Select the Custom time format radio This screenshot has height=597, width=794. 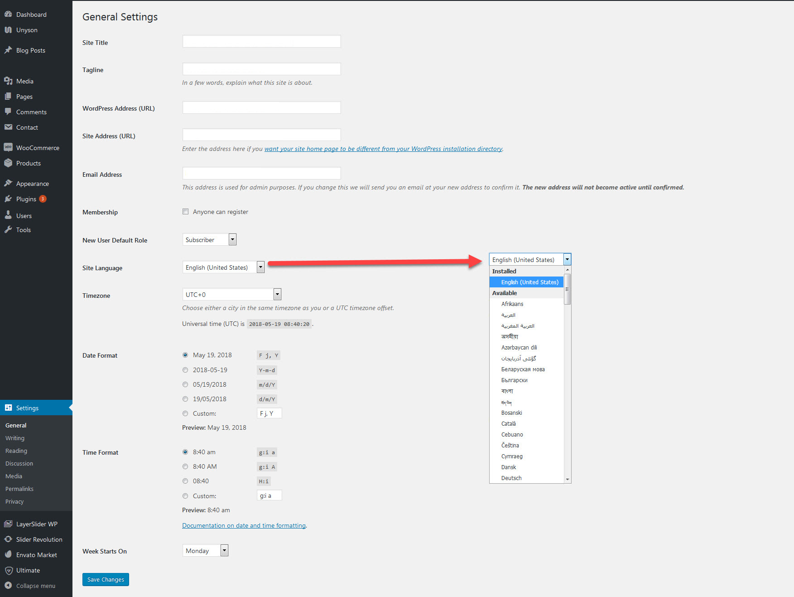[185, 496]
